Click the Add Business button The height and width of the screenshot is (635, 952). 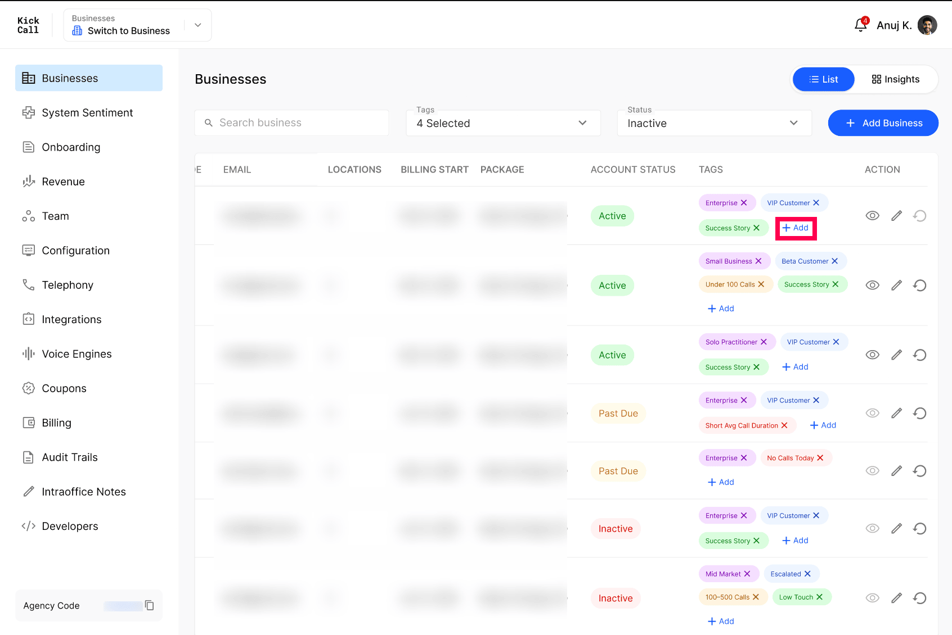tap(883, 123)
